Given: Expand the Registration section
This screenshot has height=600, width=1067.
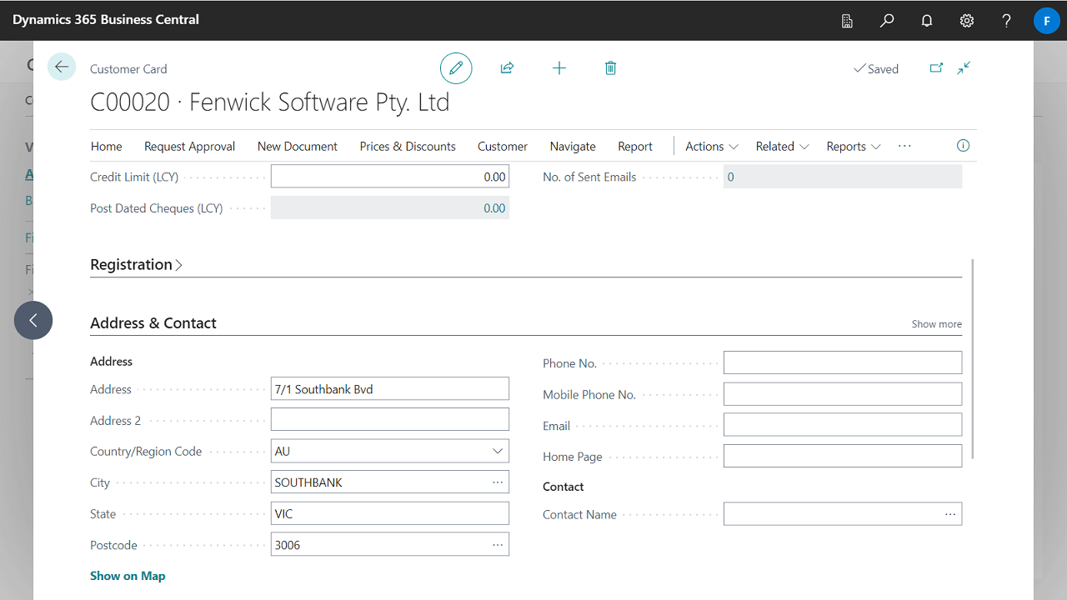Looking at the screenshot, I should [136, 265].
